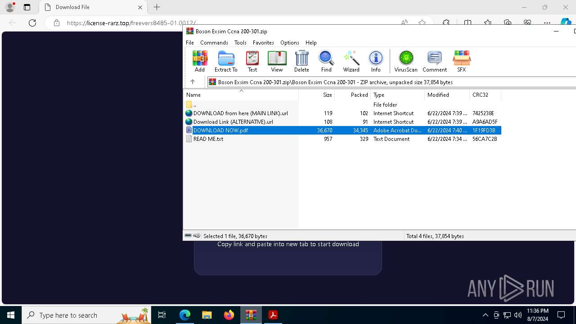Open the Options menu

tap(290, 43)
